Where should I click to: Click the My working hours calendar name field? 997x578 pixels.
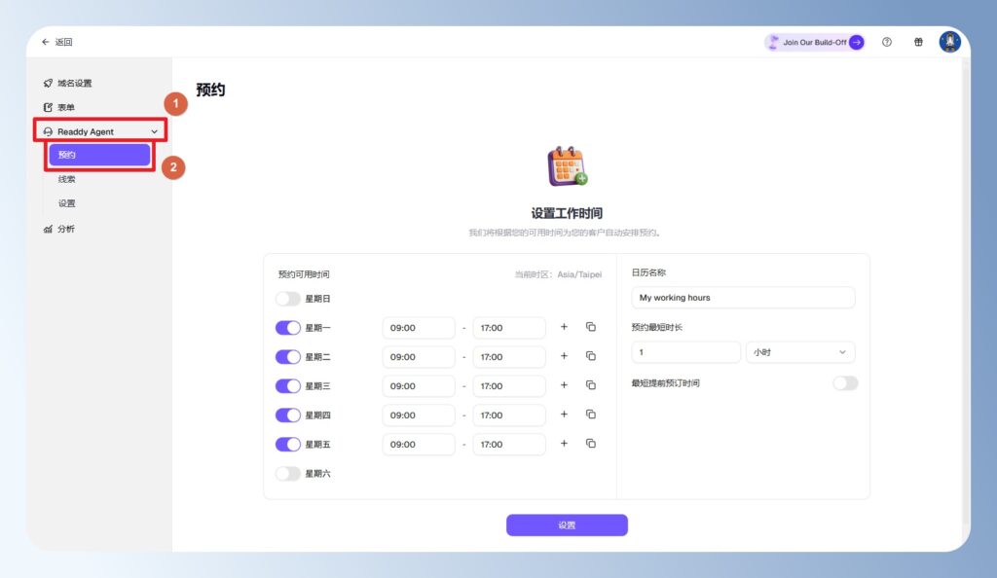coord(743,298)
